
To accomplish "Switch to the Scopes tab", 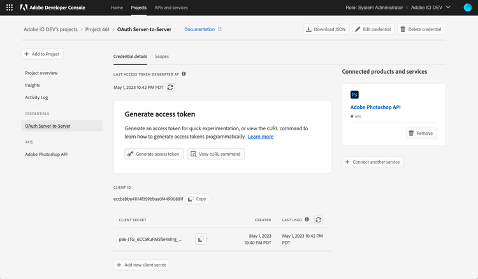I will (x=162, y=57).
